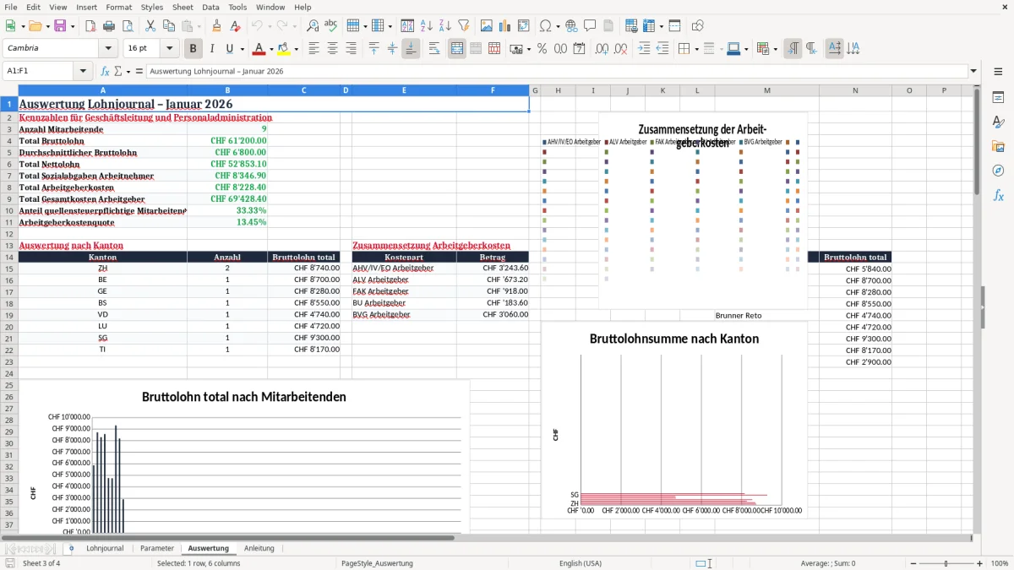
Task: Click Add Decimal Place icon
Action: tap(600, 49)
